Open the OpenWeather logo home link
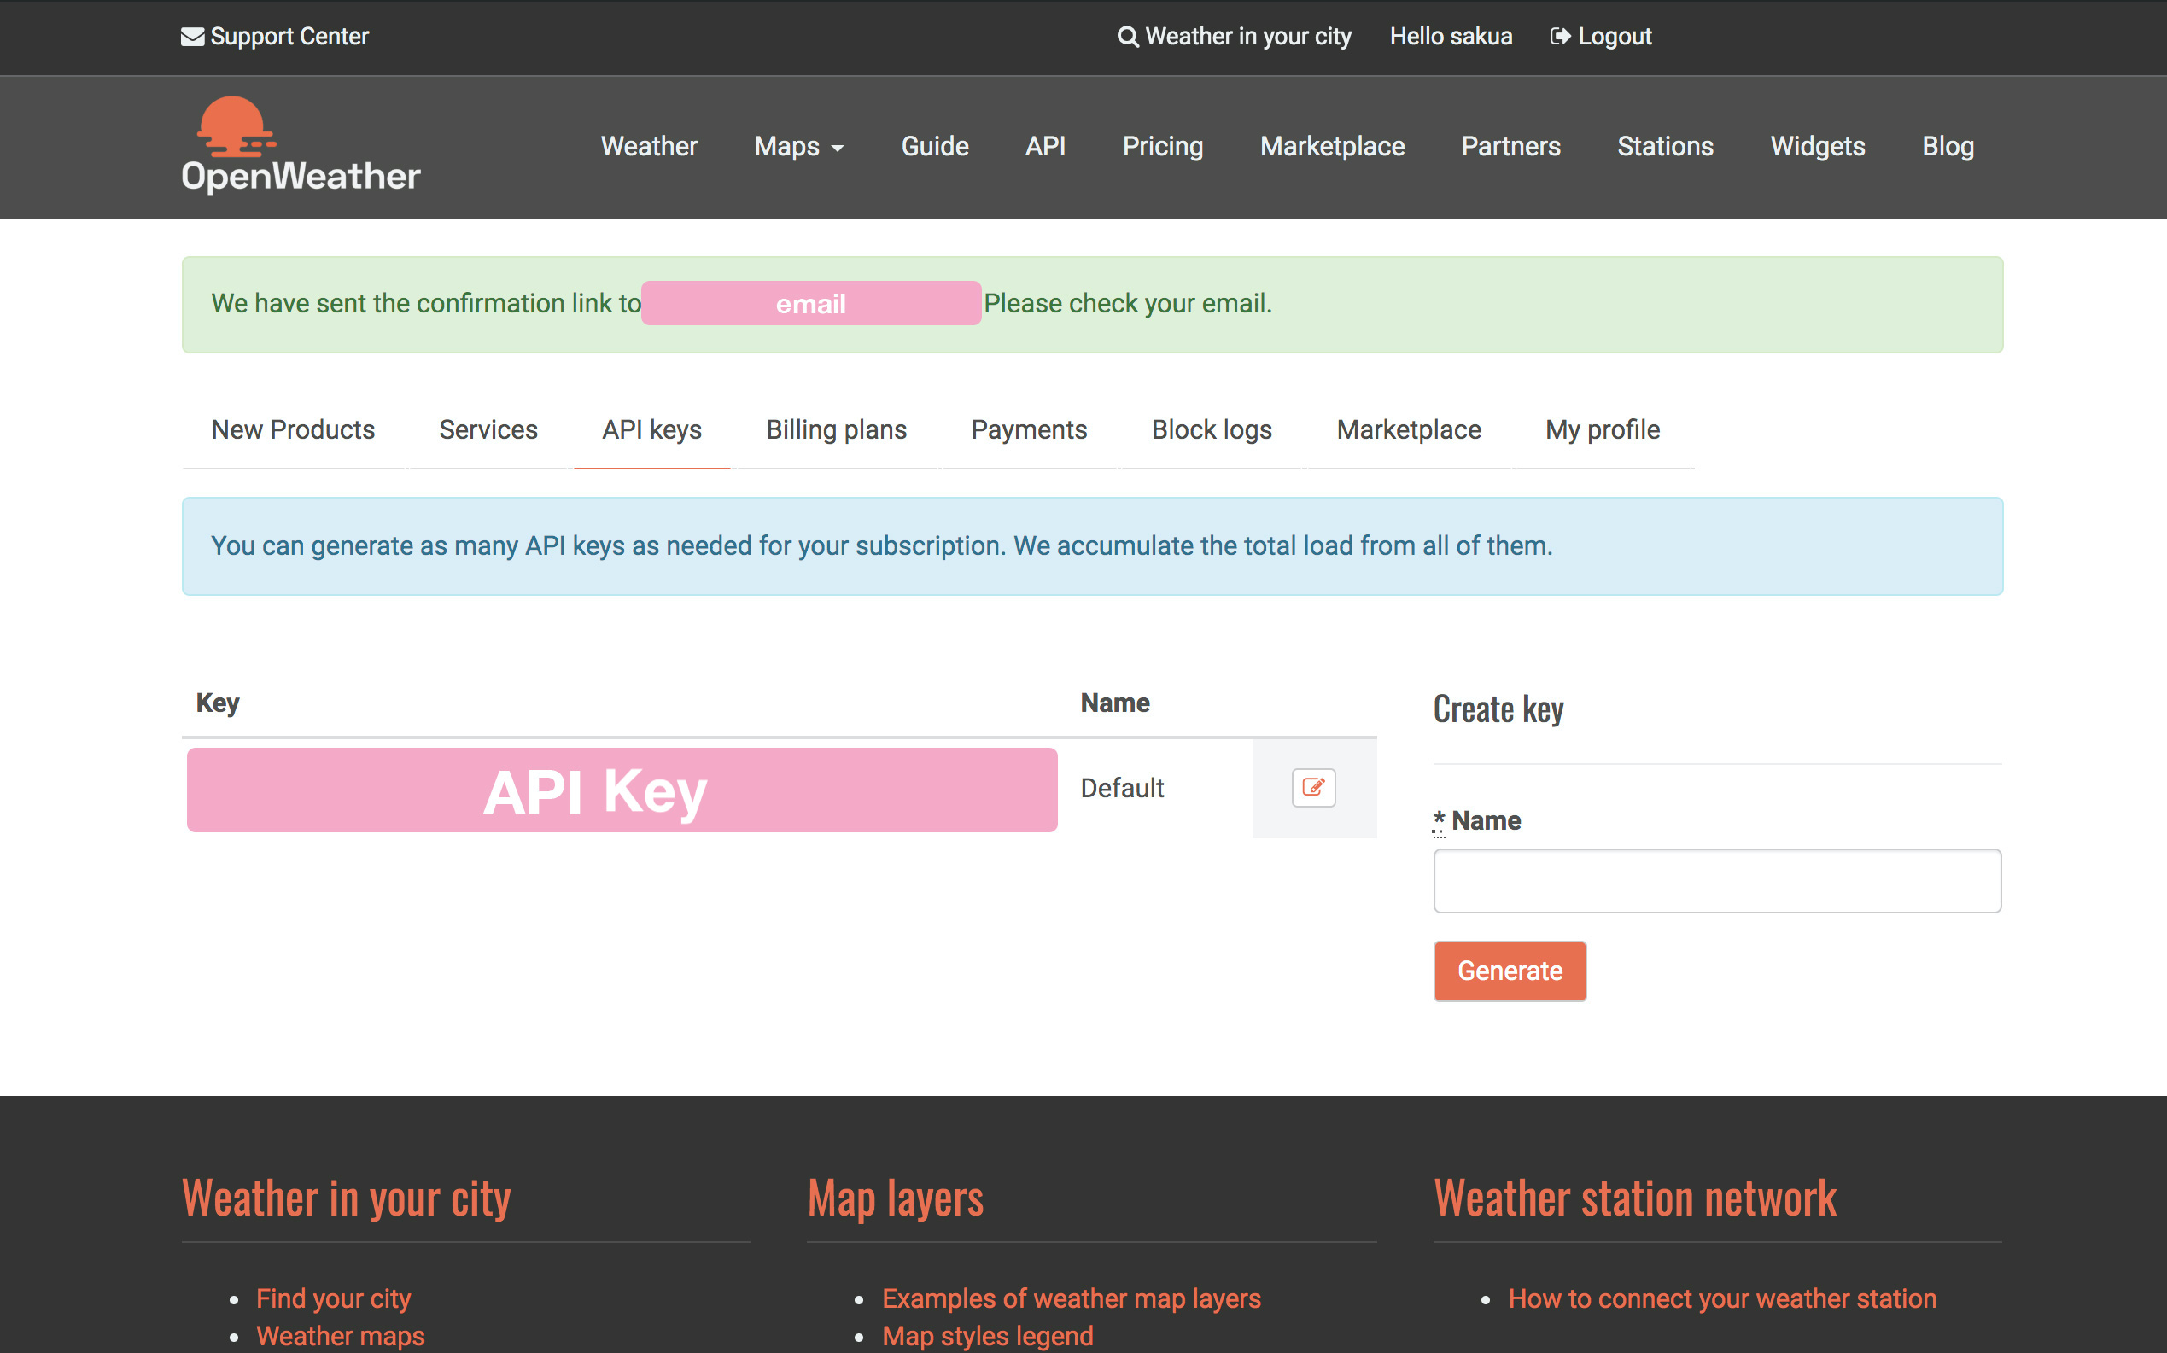Viewport: 2167px width, 1353px height. point(301,145)
